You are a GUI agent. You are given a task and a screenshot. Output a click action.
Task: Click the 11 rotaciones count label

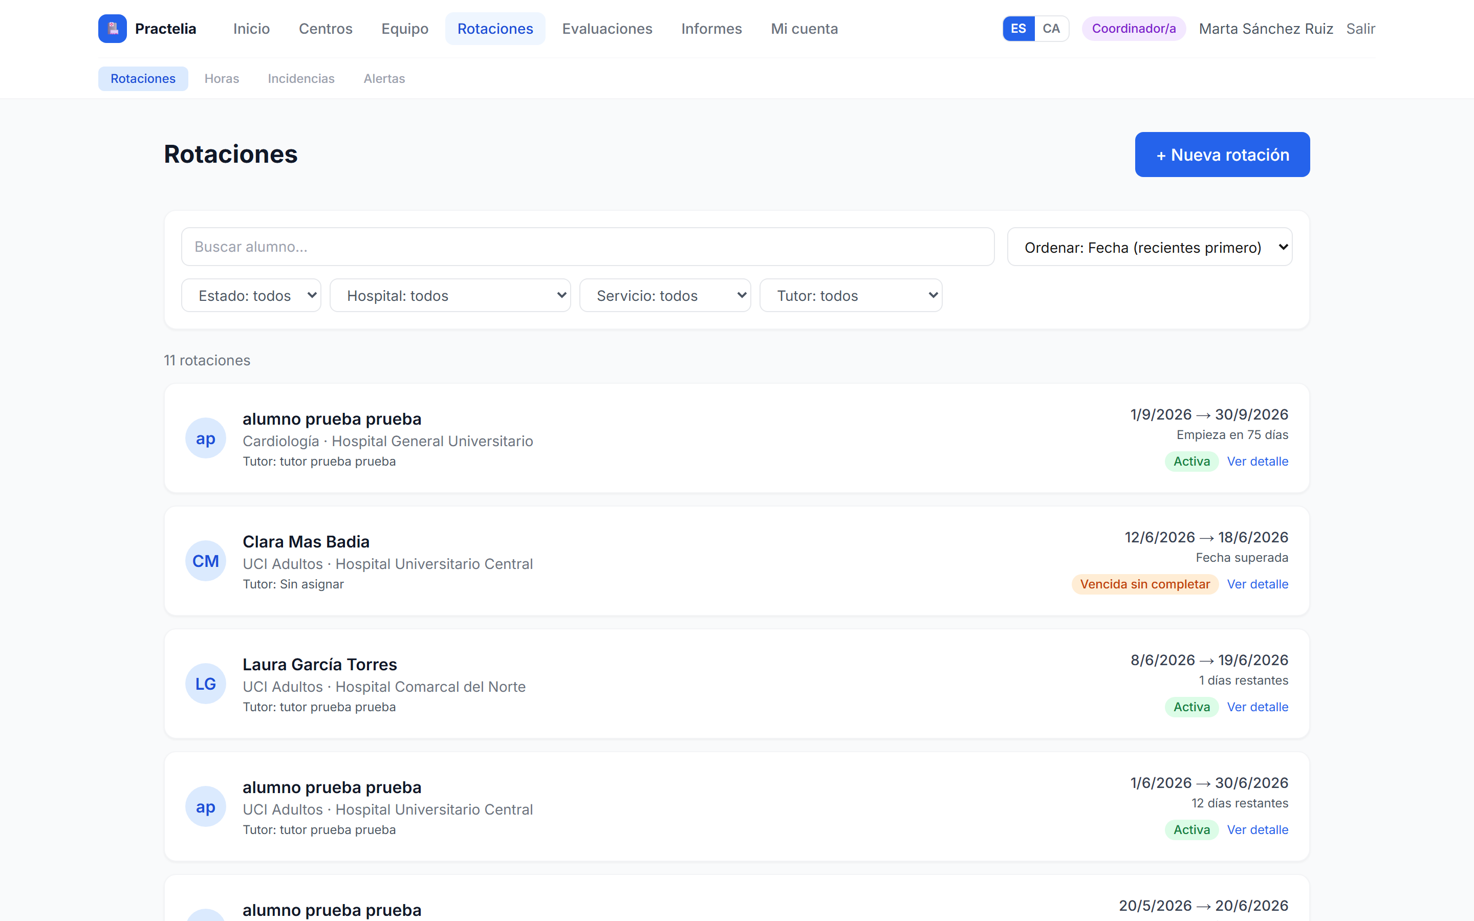(x=207, y=360)
